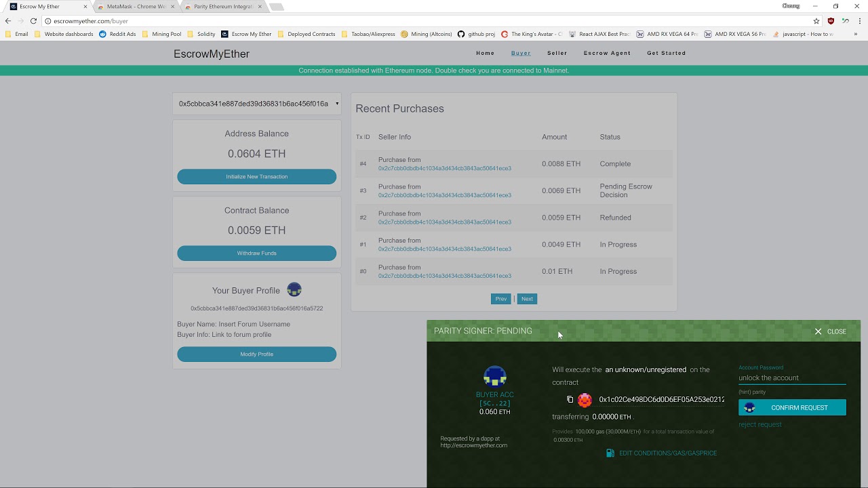Click the Next pagination button
The height and width of the screenshot is (488, 868).
pyautogui.click(x=527, y=299)
